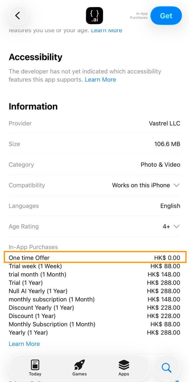
Task: Tap the back arrow at the top left
Action: [18, 15]
